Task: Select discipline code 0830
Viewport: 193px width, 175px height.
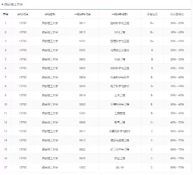Action: point(82,104)
